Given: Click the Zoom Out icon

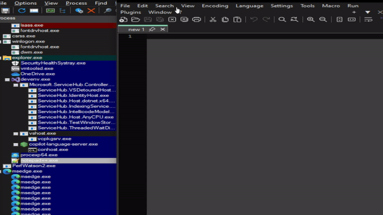Looking at the screenshot, I should [323, 20].
